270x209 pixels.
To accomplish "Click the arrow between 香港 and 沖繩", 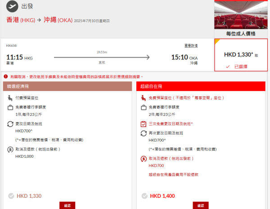I will click(39, 20).
